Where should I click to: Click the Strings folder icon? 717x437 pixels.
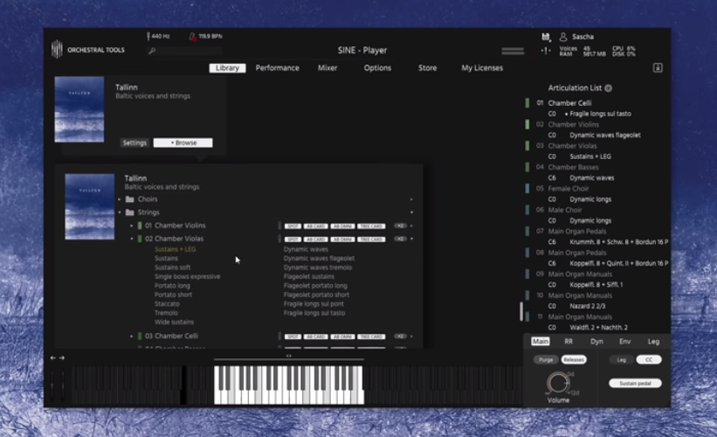click(130, 212)
